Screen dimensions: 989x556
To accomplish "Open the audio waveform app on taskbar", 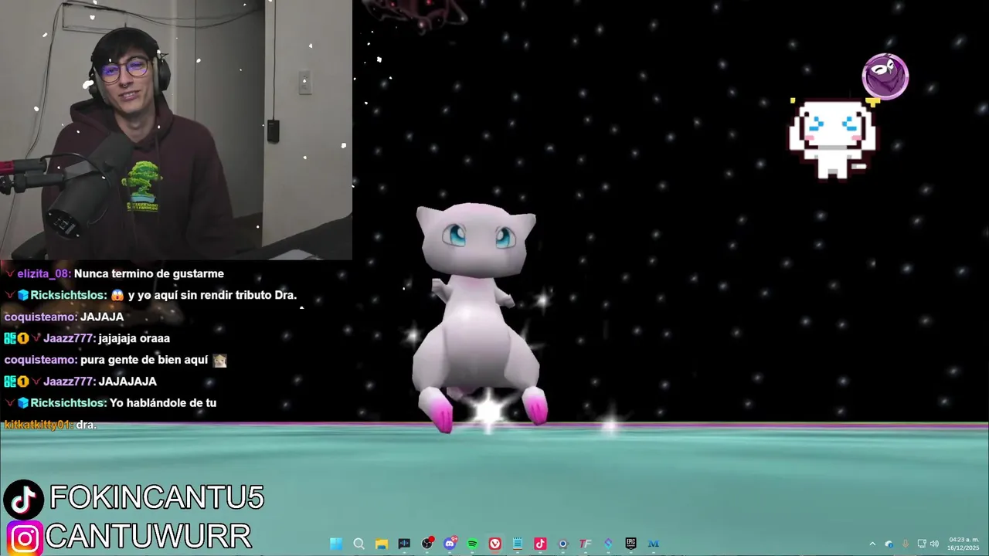I will 404,544.
